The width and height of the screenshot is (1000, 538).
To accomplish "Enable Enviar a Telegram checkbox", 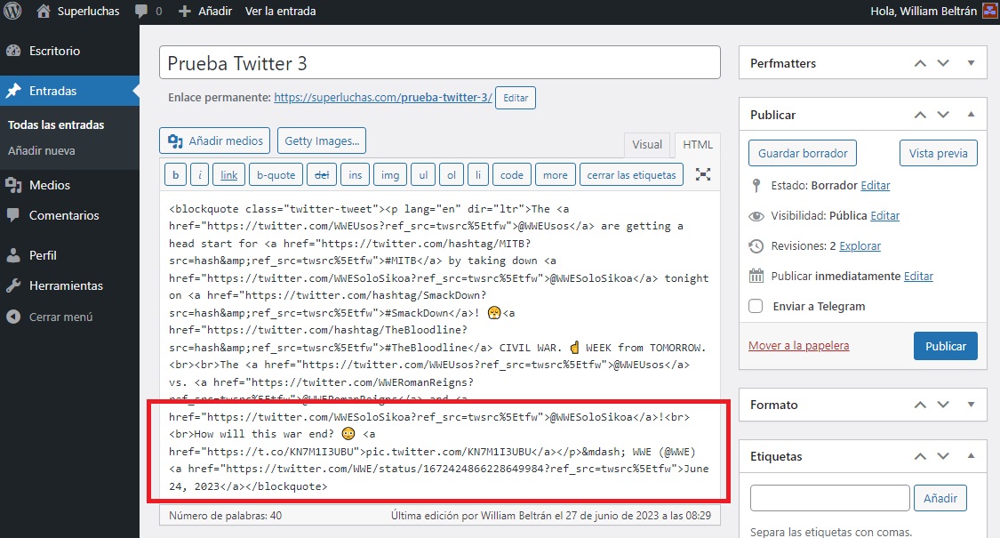I will [x=756, y=306].
